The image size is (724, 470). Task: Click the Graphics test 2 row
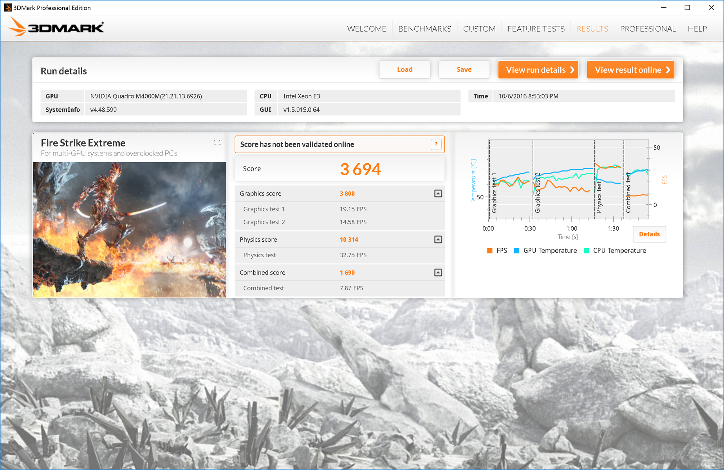(339, 222)
